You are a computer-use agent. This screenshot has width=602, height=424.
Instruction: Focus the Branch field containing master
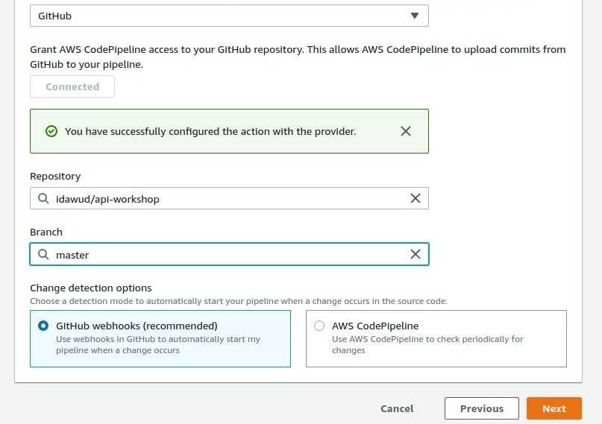(229, 254)
